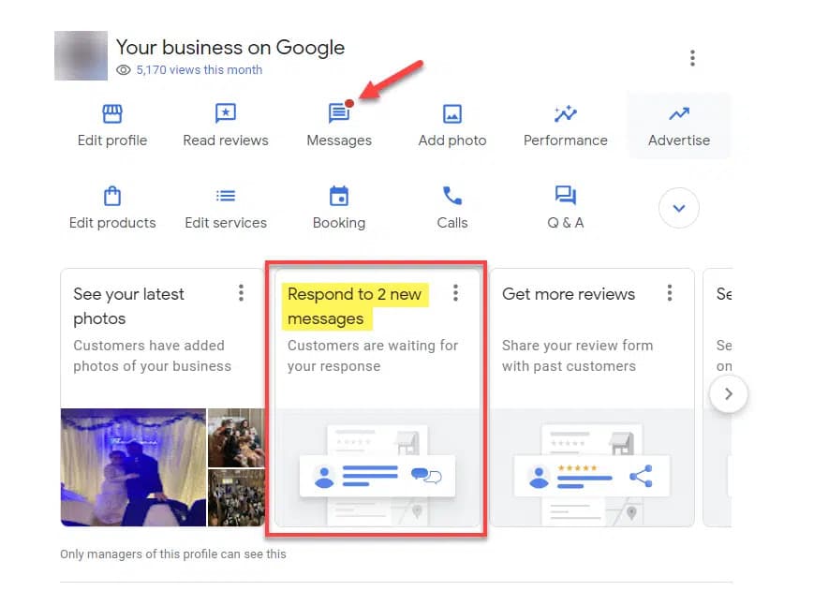The width and height of the screenshot is (814, 591).
Task: Click the Get more reviews heading
Action: 569,294
